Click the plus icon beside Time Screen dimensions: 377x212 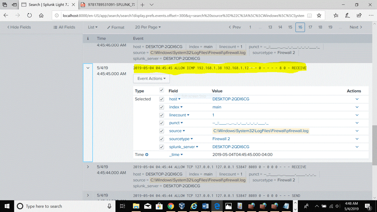point(147,155)
